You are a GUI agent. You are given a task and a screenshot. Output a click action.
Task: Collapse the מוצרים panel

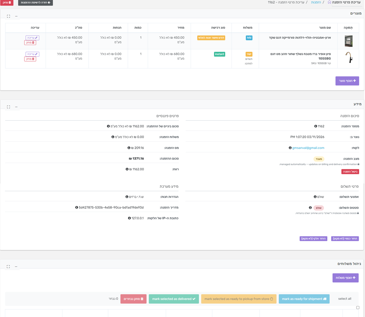(16, 16)
